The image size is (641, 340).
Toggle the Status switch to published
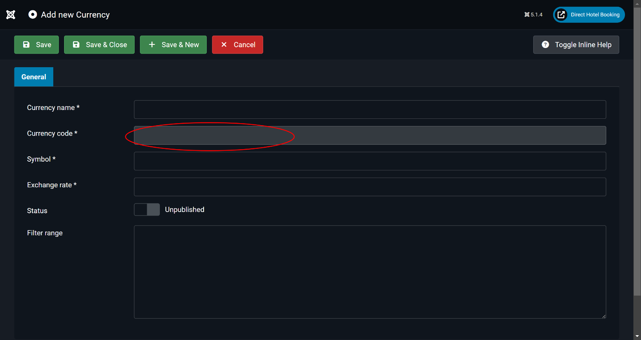pos(147,210)
